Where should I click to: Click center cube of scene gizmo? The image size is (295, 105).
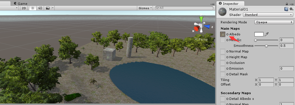pos(201,25)
